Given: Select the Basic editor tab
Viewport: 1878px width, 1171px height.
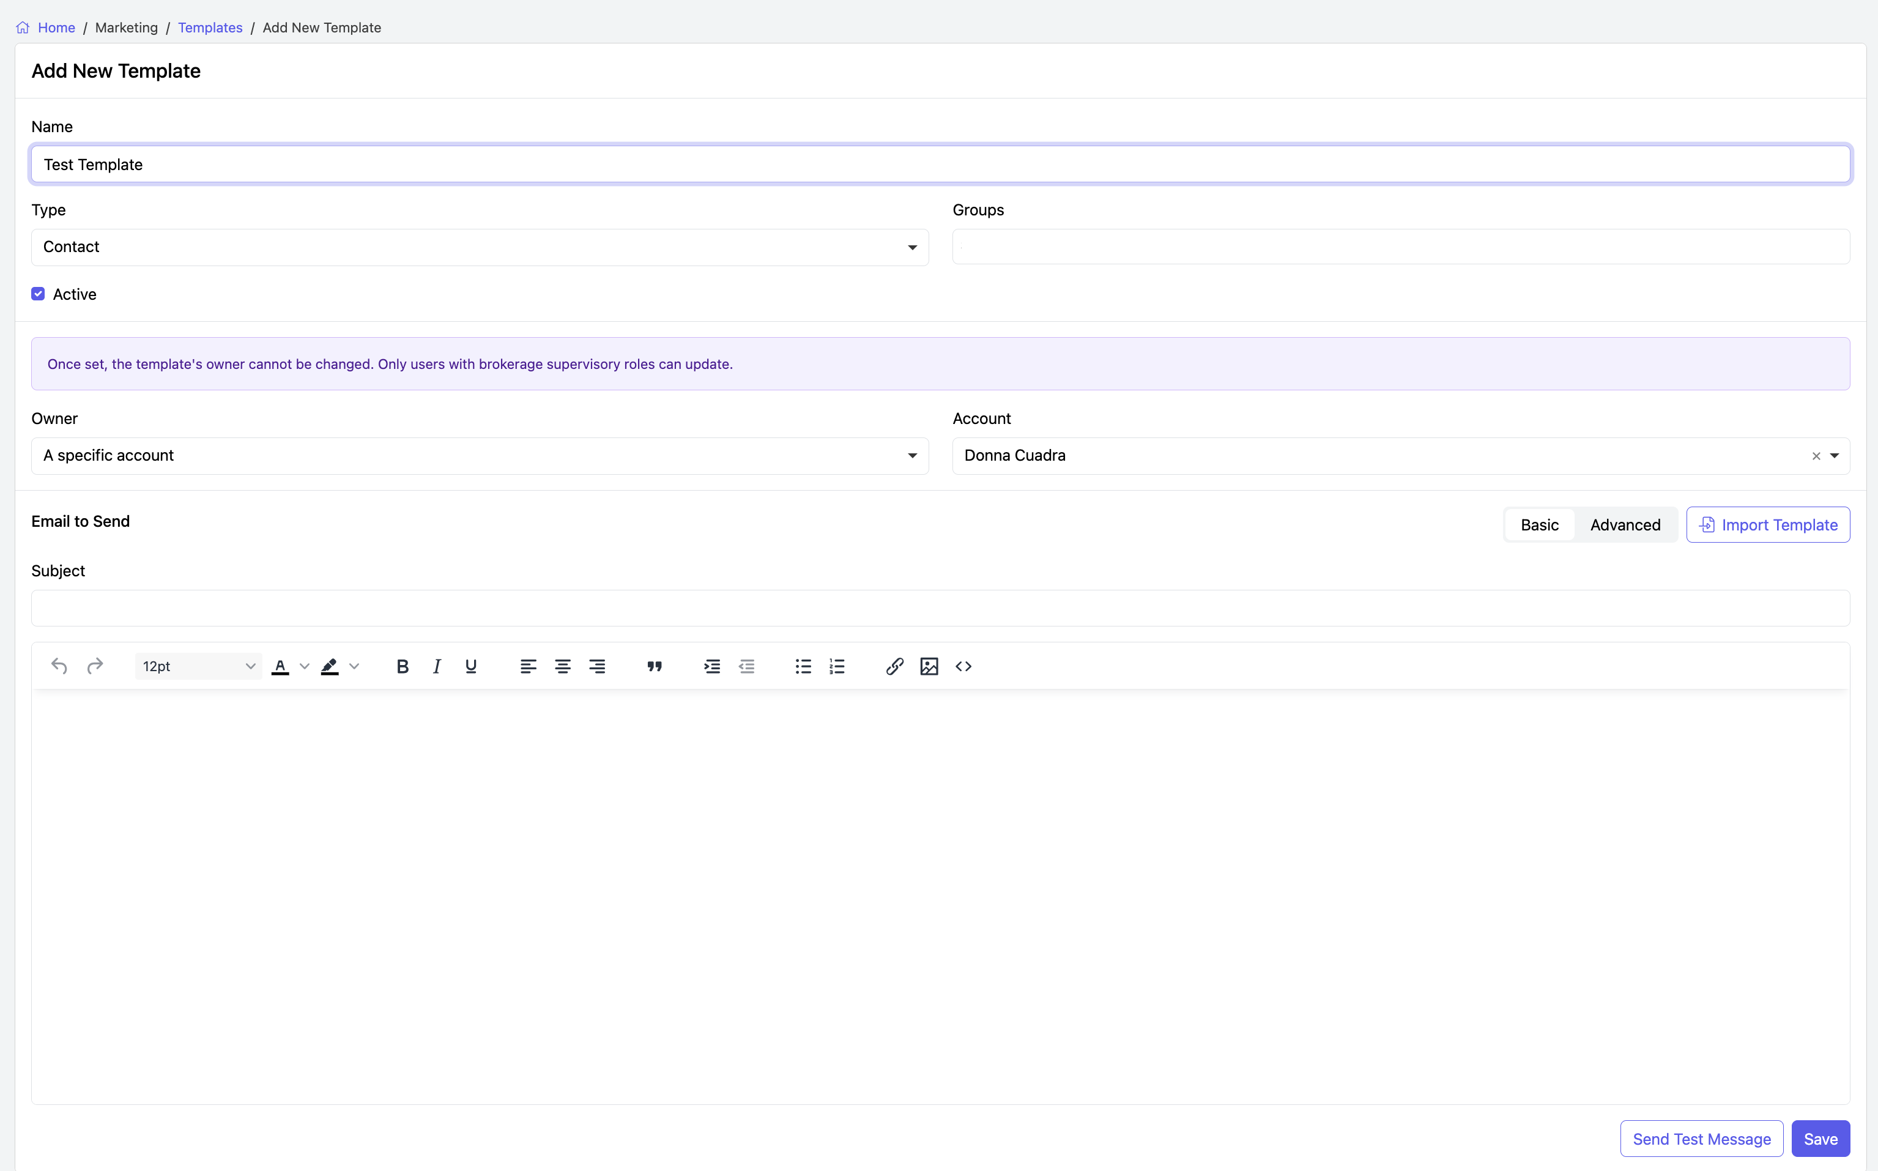Looking at the screenshot, I should (1539, 525).
